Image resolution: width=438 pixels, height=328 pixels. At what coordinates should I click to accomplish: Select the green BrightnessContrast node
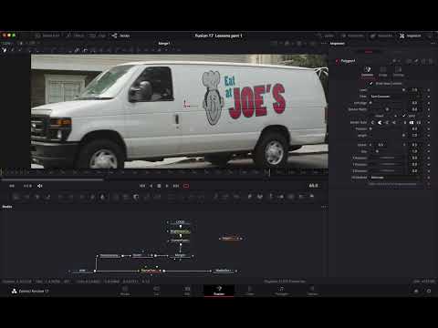click(180, 231)
